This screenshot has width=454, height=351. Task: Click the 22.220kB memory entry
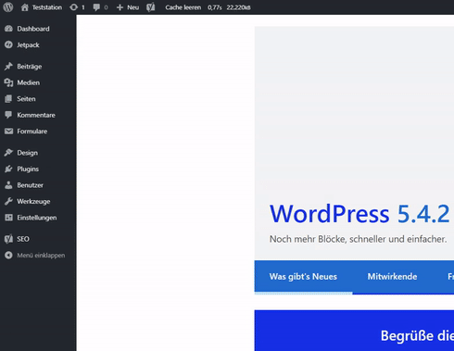tap(238, 7)
